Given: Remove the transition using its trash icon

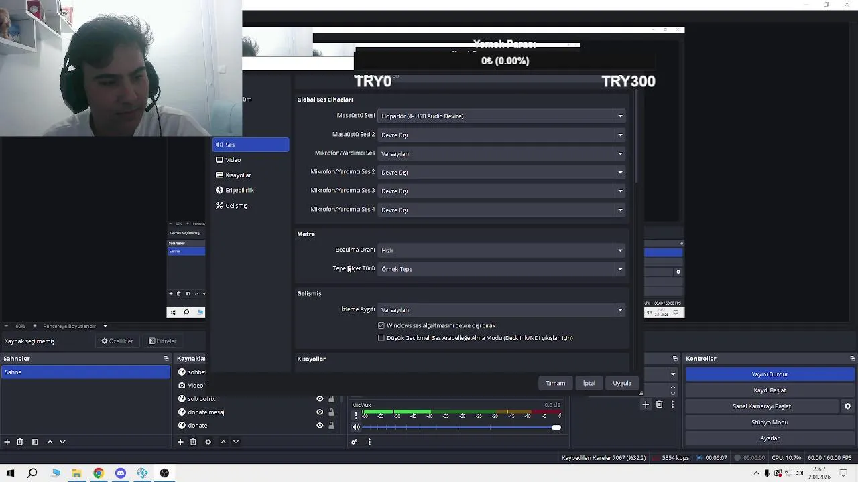Looking at the screenshot, I should [659, 404].
